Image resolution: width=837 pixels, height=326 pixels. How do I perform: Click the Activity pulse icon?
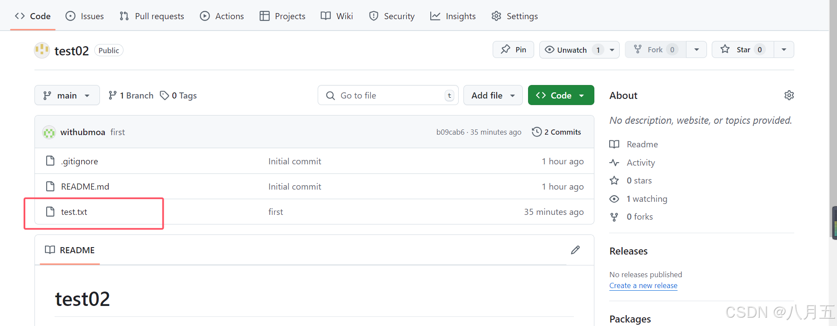click(x=614, y=163)
